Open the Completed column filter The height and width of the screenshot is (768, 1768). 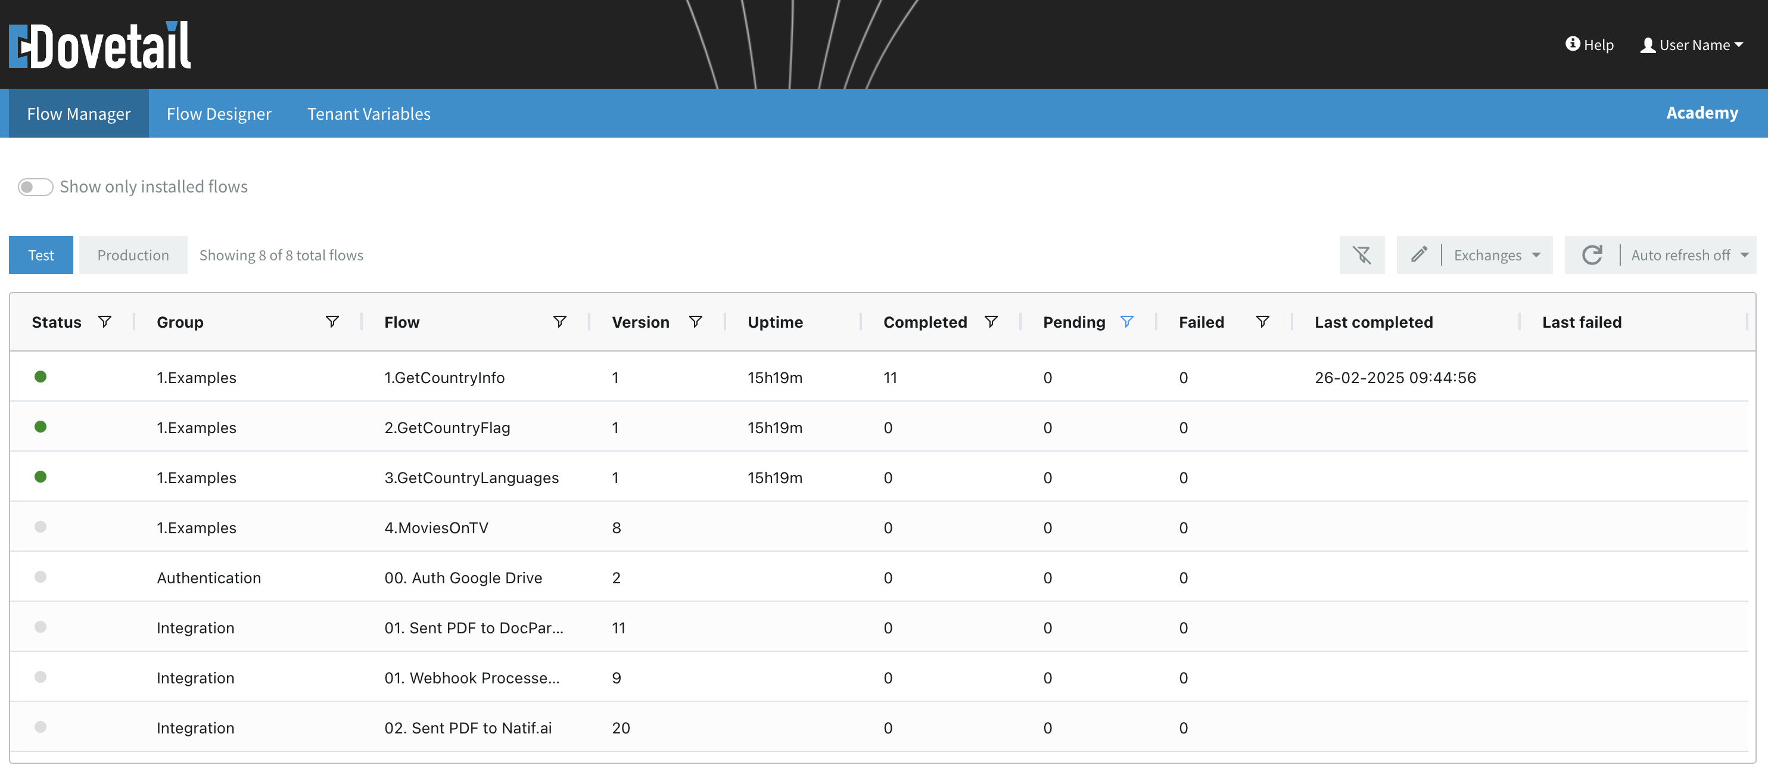991,322
